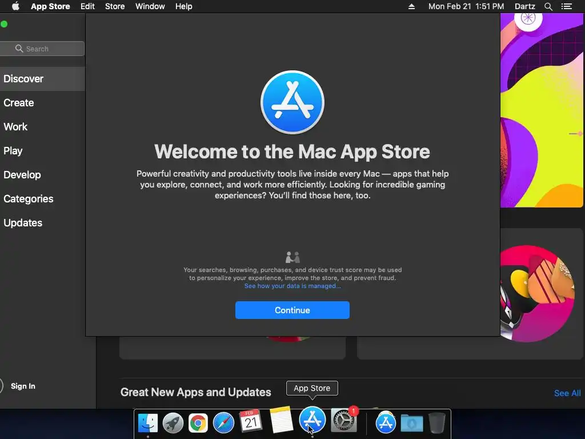The image size is (585, 439).
Task: Open the Apple menu
Action: point(15,6)
